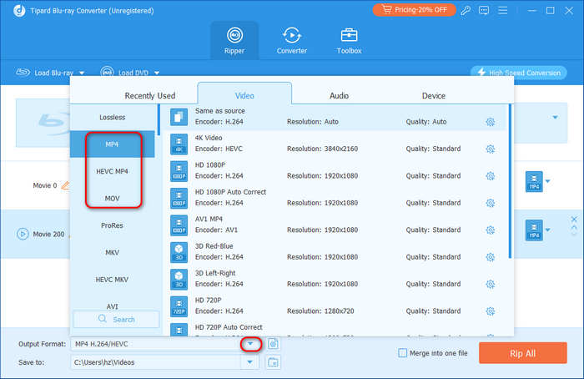
Task: Switch to the Device tab
Action: (x=433, y=96)
